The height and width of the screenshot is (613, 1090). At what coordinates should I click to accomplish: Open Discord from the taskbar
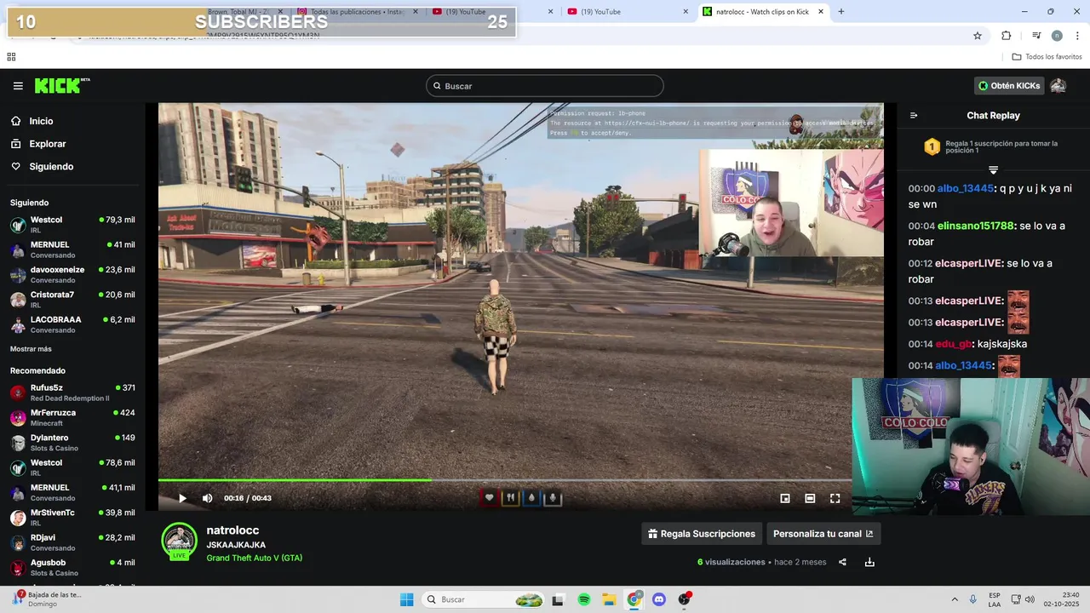coord(658,599)
